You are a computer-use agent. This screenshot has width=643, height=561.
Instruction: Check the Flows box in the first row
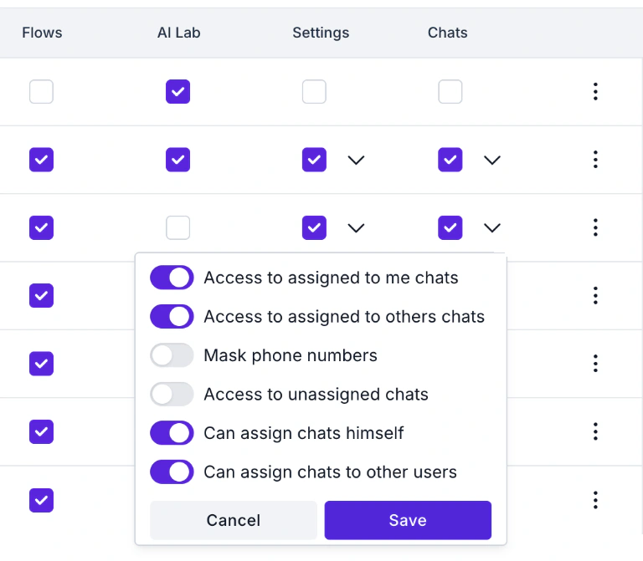click(41, 91)
